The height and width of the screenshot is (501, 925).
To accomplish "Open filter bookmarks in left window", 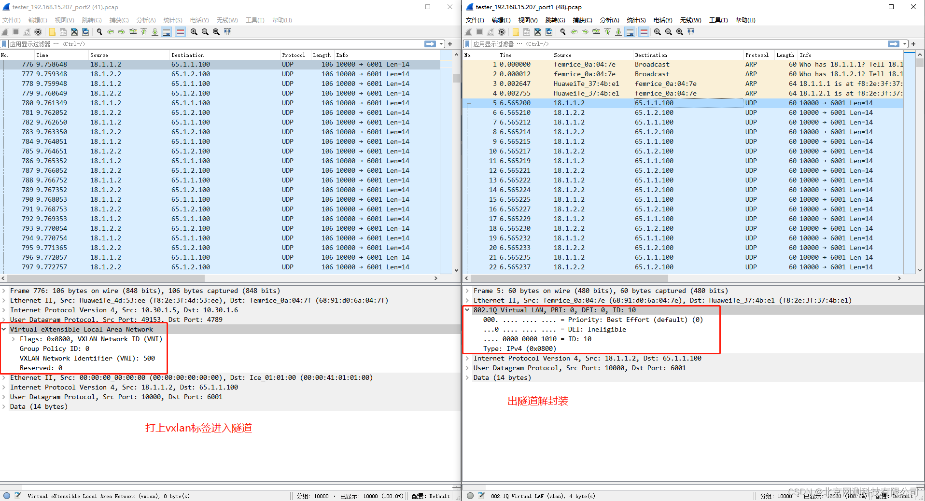I will pos(4,44).
